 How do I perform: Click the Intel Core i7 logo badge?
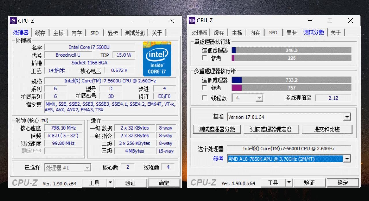tap(157, 59)
